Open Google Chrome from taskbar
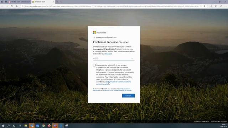Viewport: 228px width, 128px height. click(x=43, y=126)
